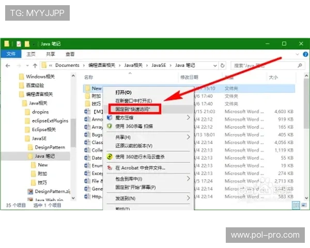Choose 固定到"开始"屏幕(P) entry
The width and height of the screenshot is (310, 248).
148,187
